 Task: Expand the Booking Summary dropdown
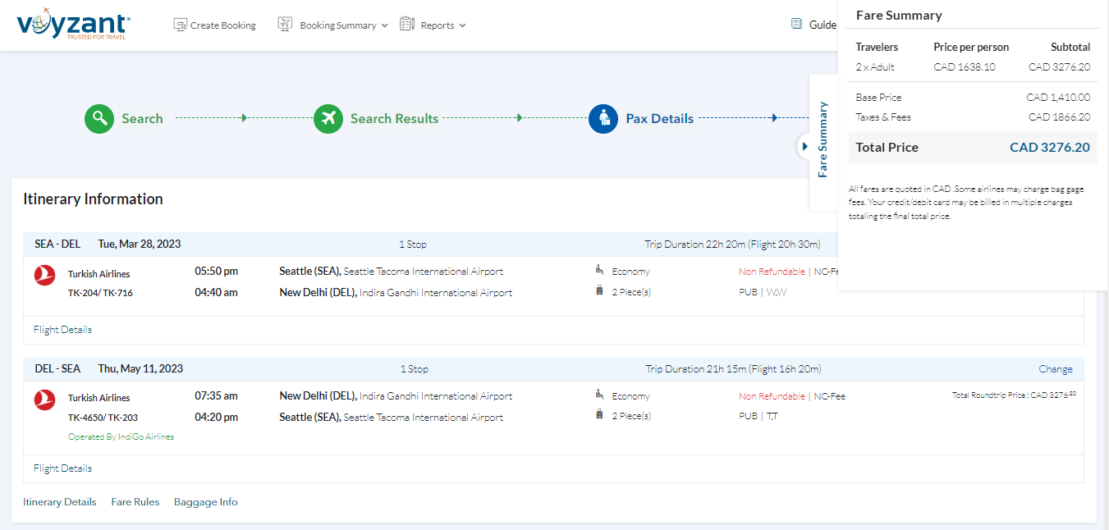[x=384, y=25]
